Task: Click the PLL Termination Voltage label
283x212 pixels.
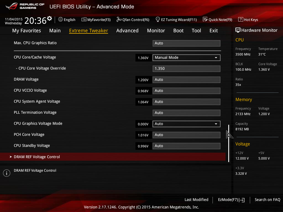Action: pos(35,113)
